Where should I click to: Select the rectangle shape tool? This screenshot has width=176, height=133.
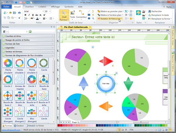(89, 15)
